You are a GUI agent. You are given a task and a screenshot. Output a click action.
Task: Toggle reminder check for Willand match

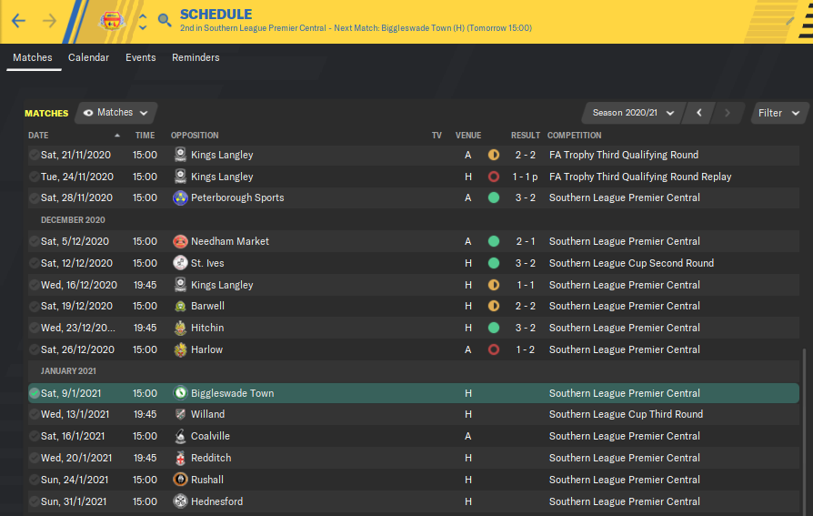click(x=35, y=414)
